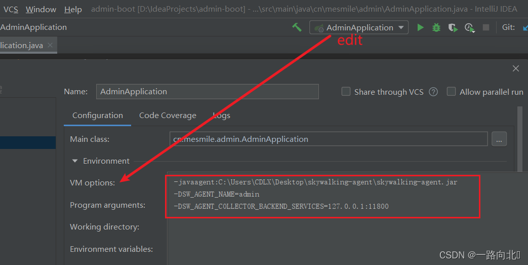Screen dimensions: 528x265
Task: Run AdminApplication with the green play icon
Action: 420,27
